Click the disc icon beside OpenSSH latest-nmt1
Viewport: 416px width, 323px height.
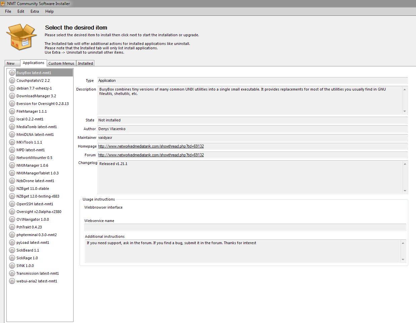(12, 204)
